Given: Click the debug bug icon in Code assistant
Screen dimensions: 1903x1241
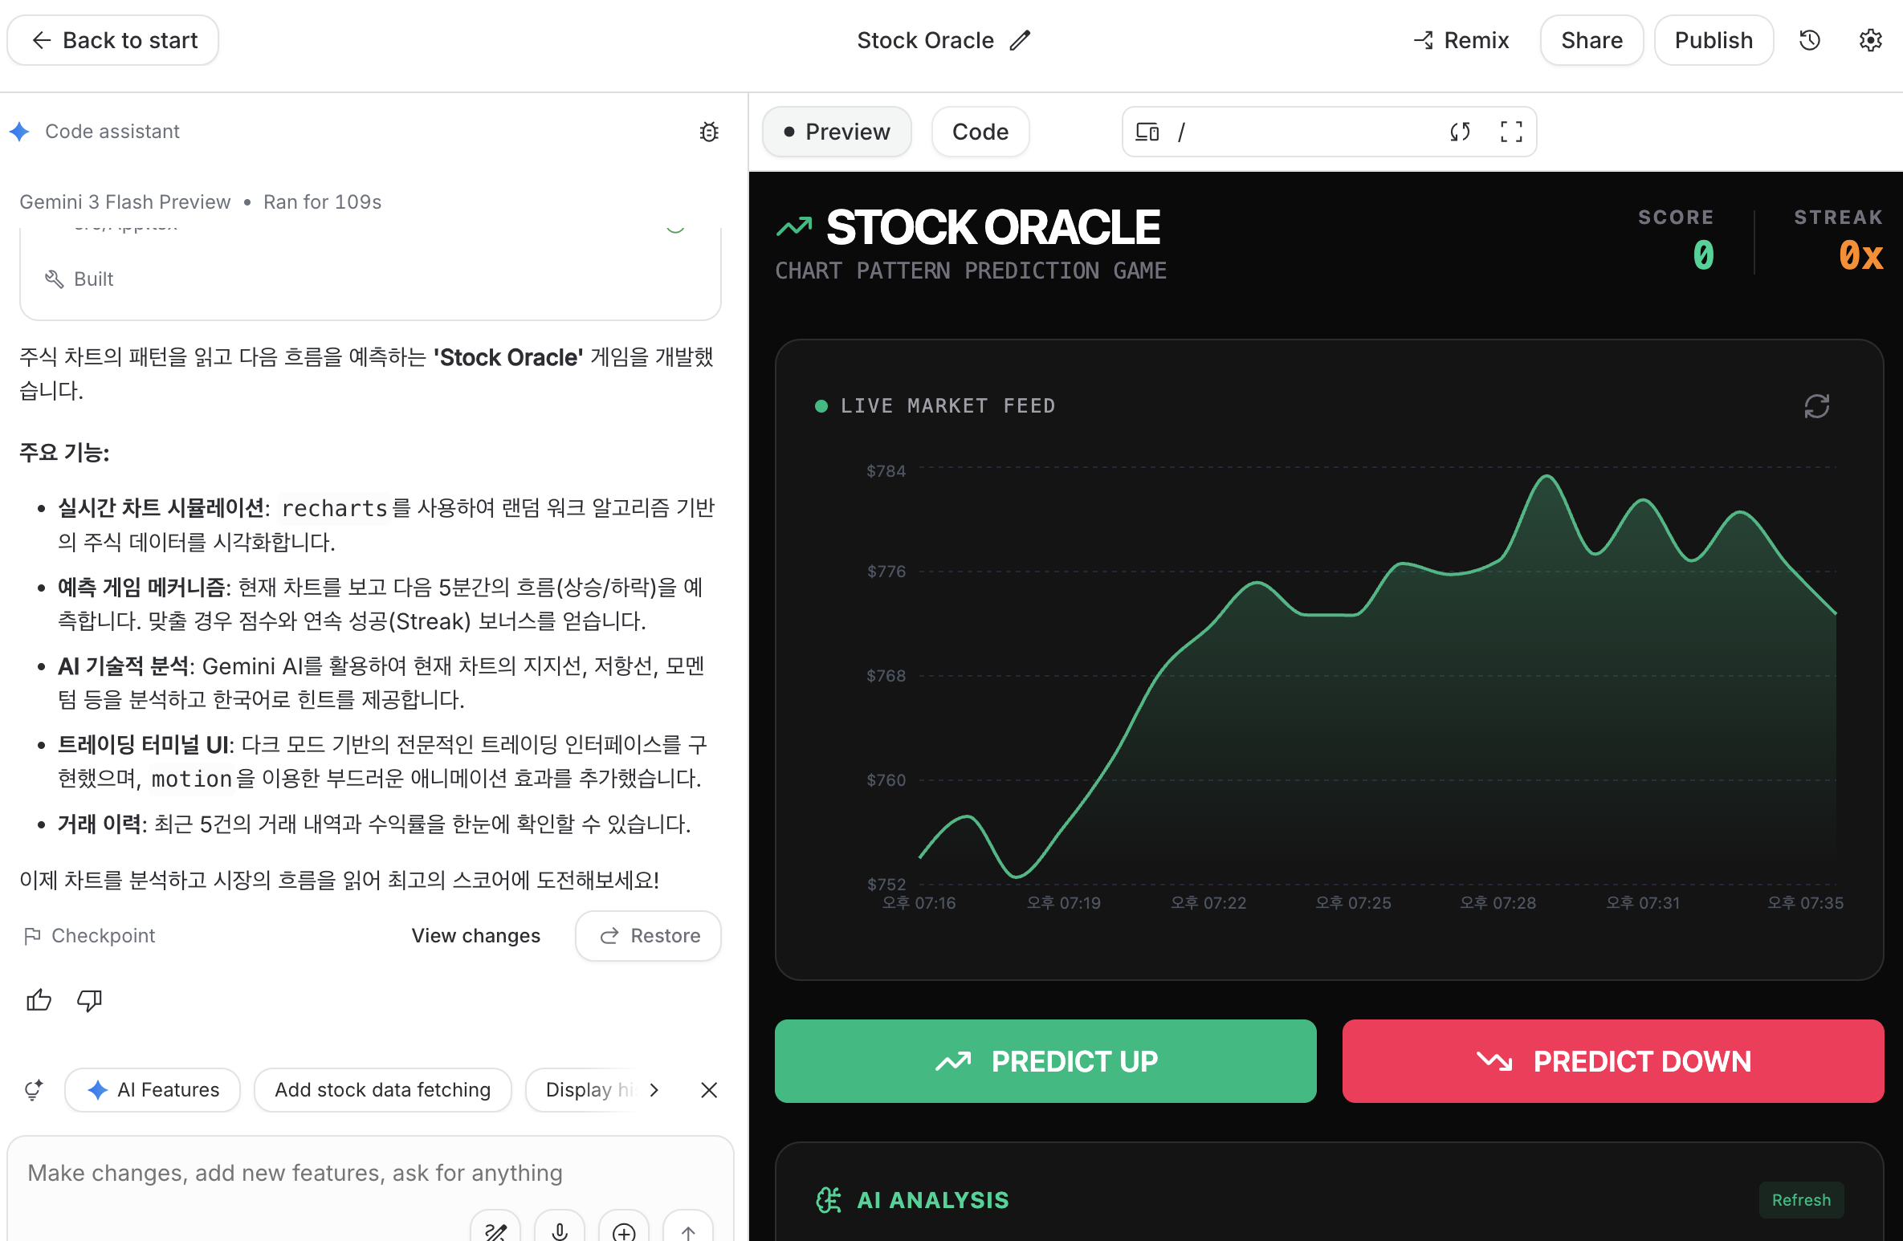Looking at the screenshot, I should click(709, 132).
